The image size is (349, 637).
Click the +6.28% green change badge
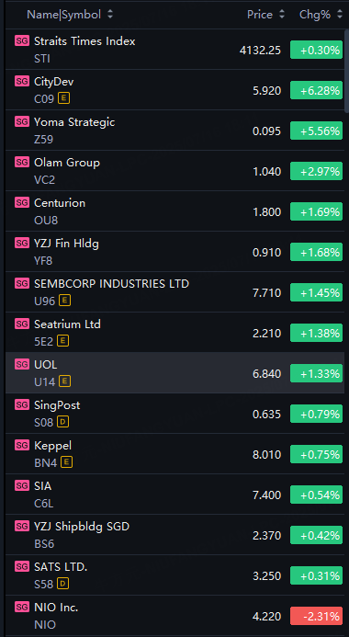[x=317, y=91]
